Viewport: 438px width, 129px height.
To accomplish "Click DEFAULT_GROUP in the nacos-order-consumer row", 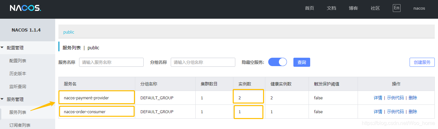I will [157, 112].
